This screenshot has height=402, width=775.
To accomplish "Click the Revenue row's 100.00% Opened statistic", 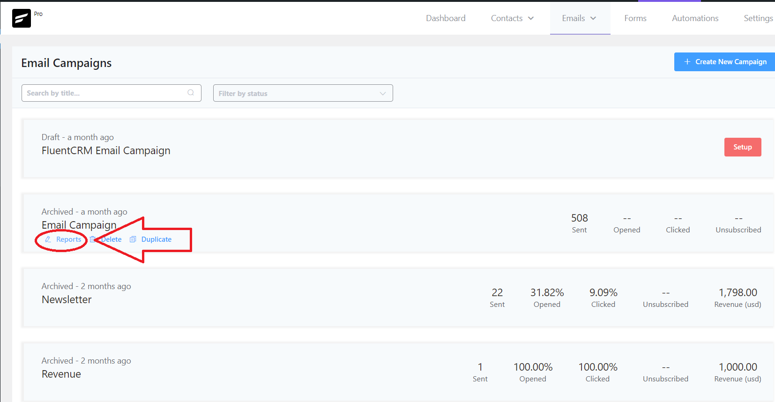I will coord(533,372).
